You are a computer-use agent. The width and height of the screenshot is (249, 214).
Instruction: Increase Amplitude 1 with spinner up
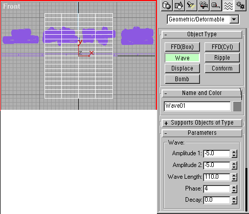(234, 152)
